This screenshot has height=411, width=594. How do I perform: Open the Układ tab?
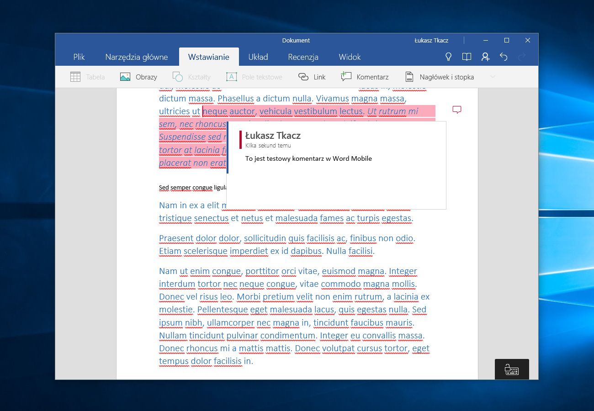(x=258, y=57)
